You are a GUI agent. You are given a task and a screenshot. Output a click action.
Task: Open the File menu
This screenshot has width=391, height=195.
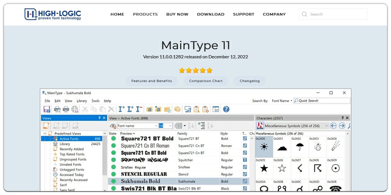click(47, 101)
